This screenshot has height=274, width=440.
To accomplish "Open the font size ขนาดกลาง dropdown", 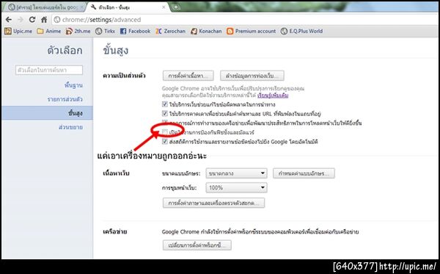I will point(236,173).
